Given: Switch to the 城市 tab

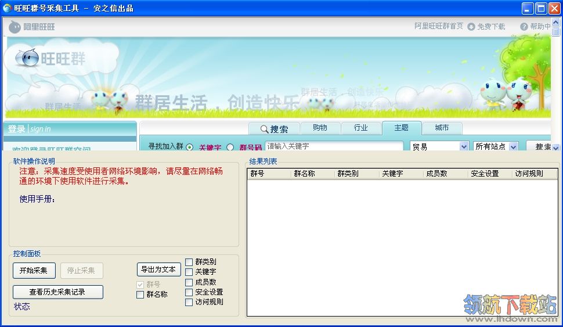Looking at the screenshot, I should click(442, 128).
